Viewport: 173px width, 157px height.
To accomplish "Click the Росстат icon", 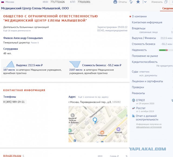I will click(x=134, y=108).
